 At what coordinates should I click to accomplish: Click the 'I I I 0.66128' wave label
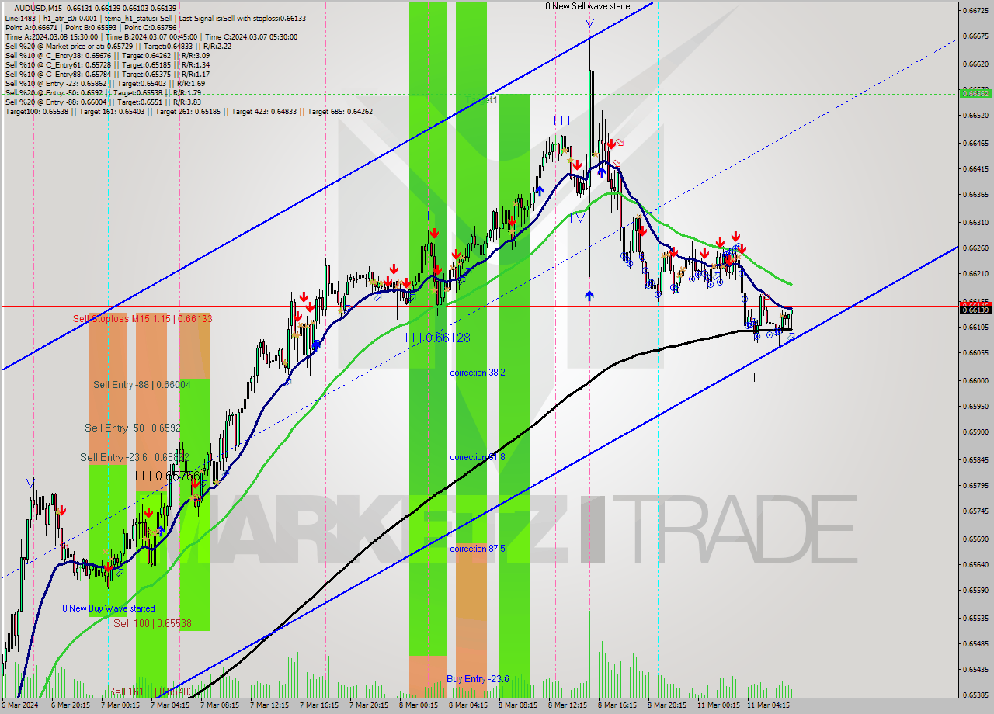pos(438,338)
